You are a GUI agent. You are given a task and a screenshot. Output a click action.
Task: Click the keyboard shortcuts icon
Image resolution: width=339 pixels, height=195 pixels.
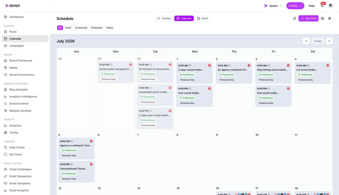click(x=323, y=18)
